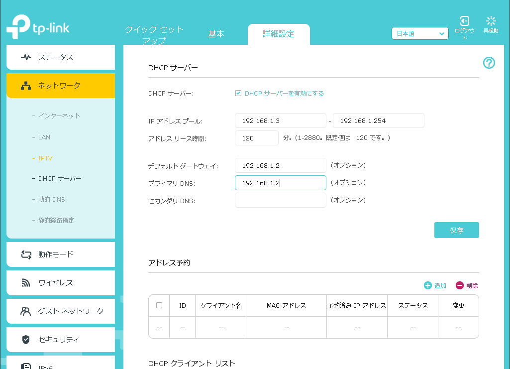
Task: Expand the ゲスト ネットワーク sidebar menu
Action: [61, 311]
